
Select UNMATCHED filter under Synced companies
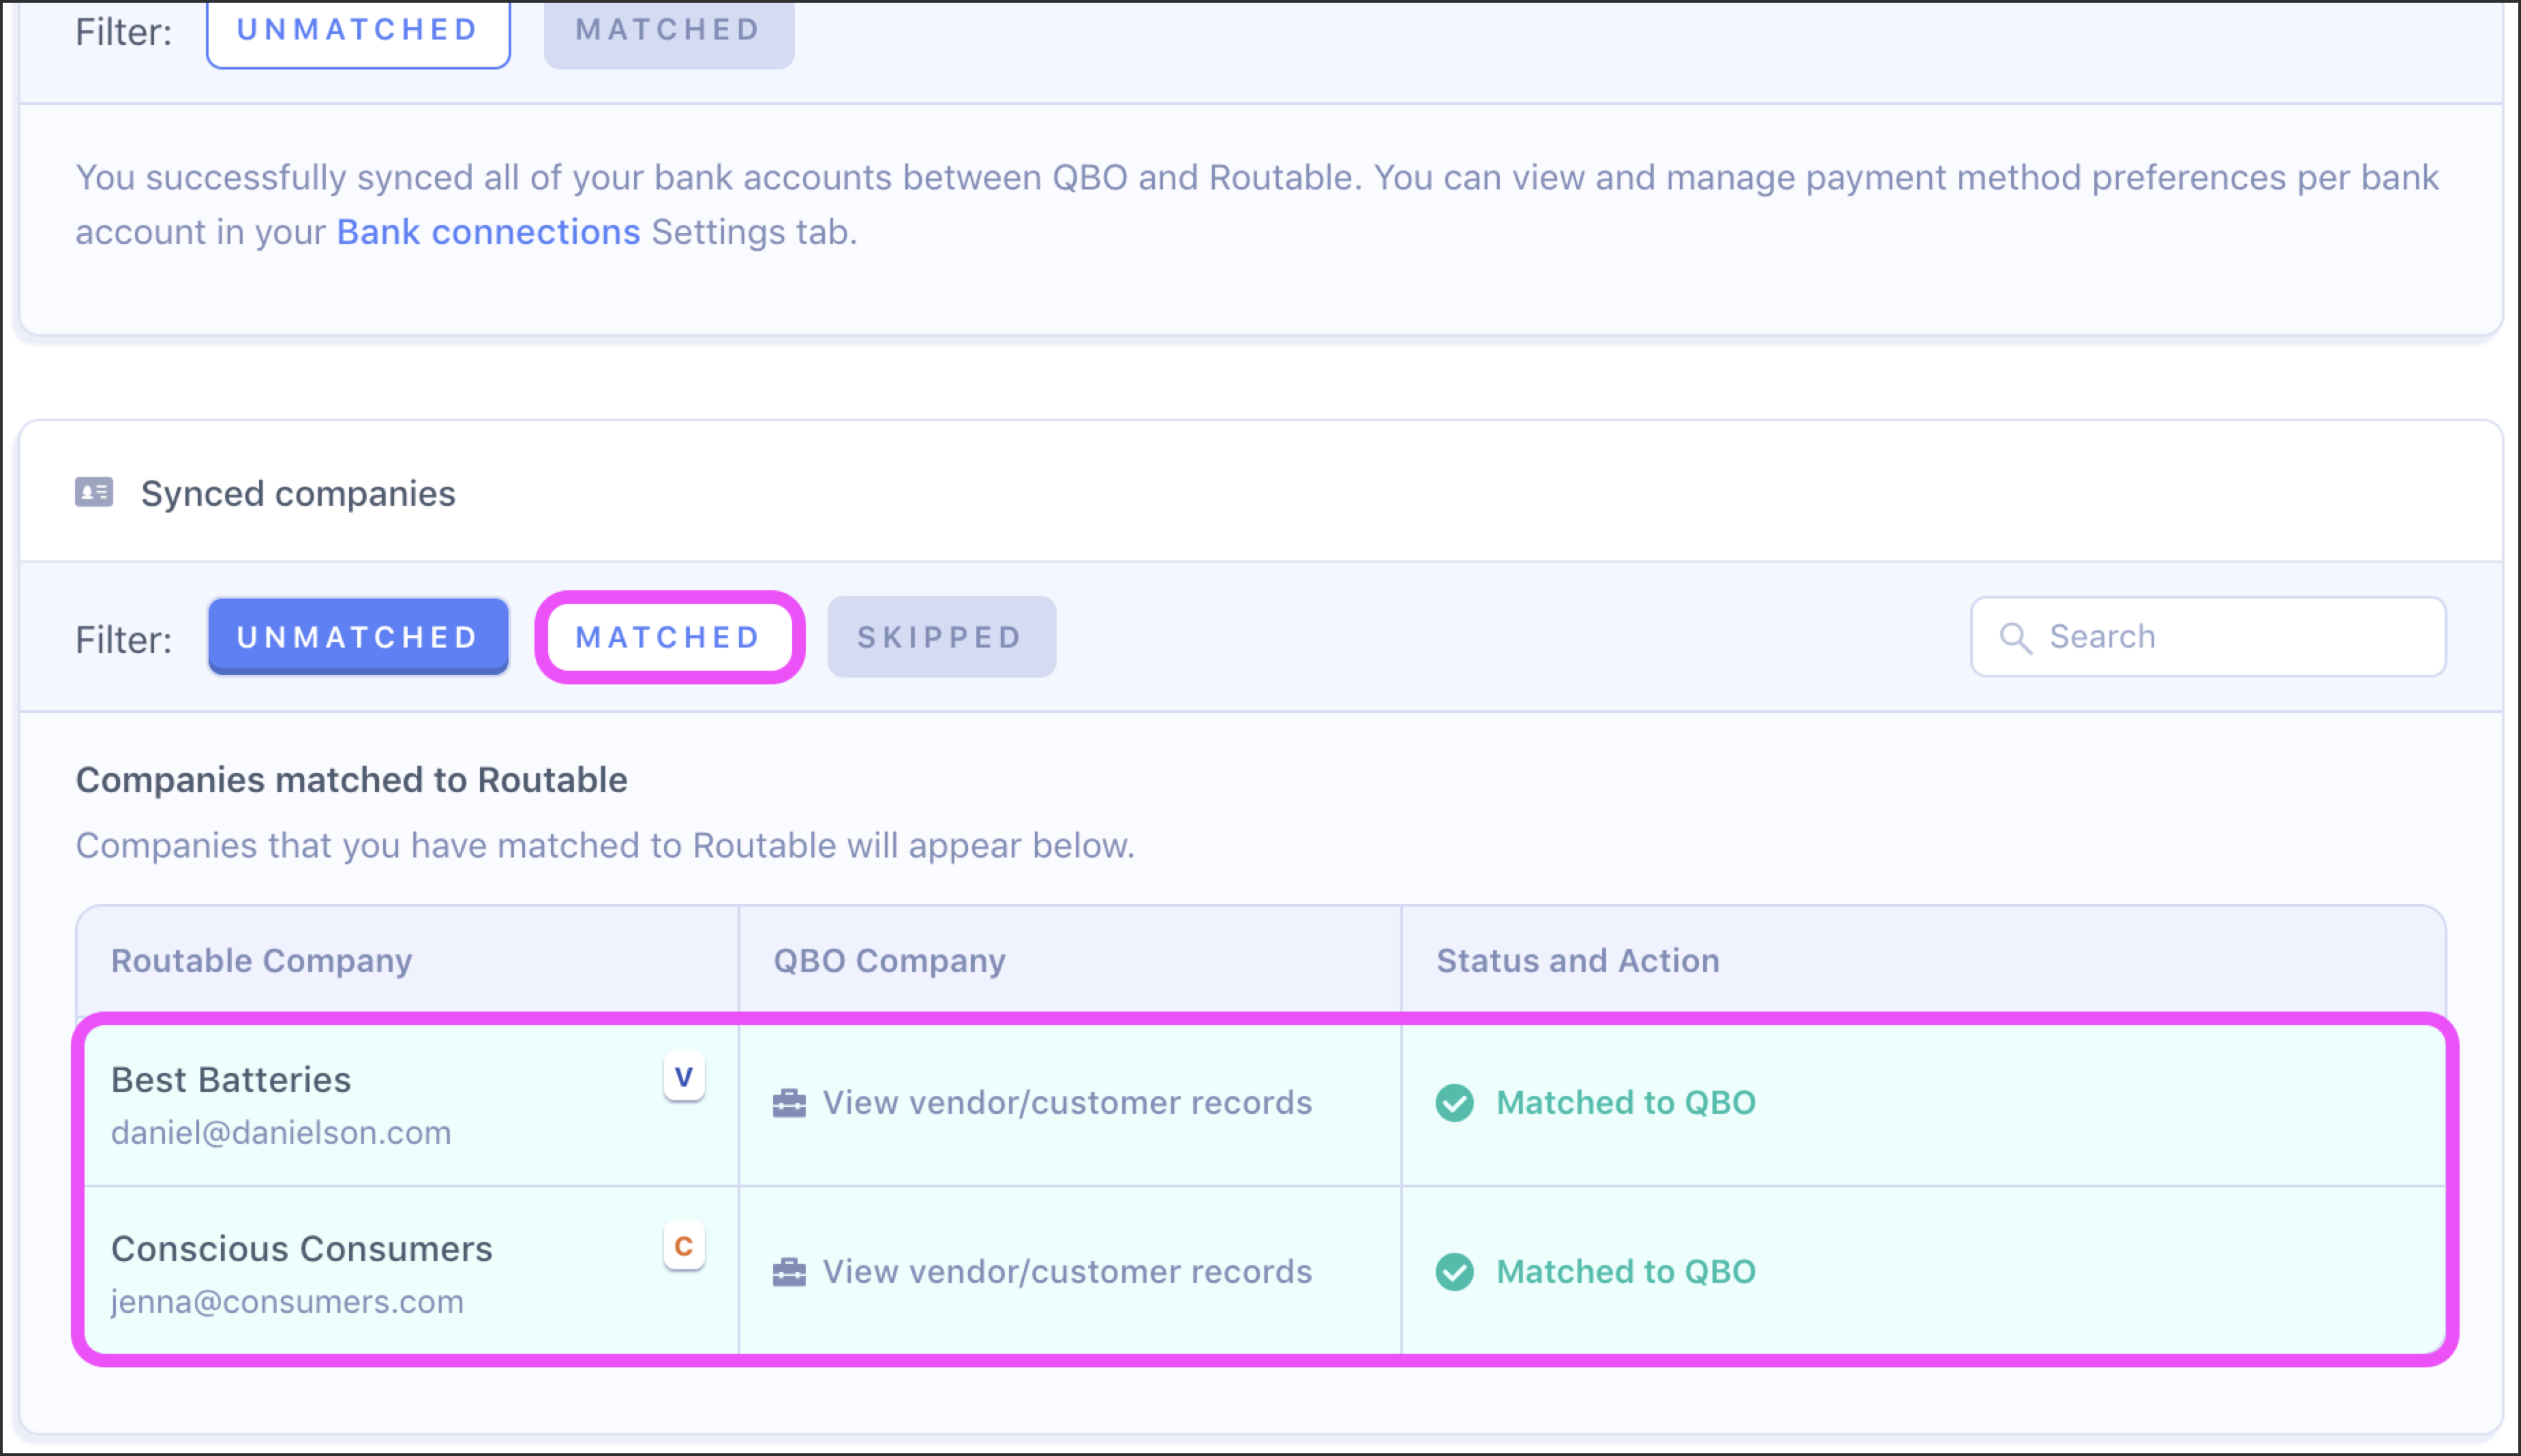click(x=358, y=637)
